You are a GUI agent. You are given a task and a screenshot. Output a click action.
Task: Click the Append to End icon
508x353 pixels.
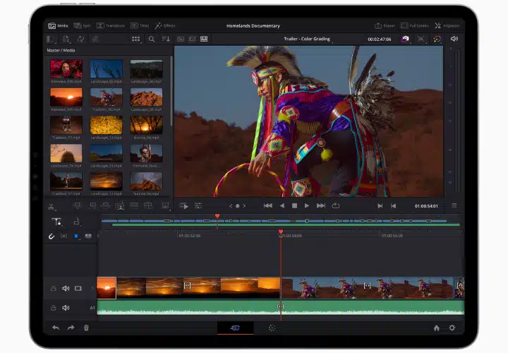(x=92, y=205)
